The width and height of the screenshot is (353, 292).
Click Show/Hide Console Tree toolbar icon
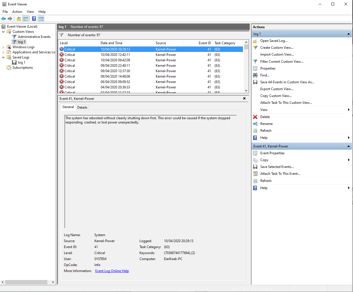coord(26,19)
